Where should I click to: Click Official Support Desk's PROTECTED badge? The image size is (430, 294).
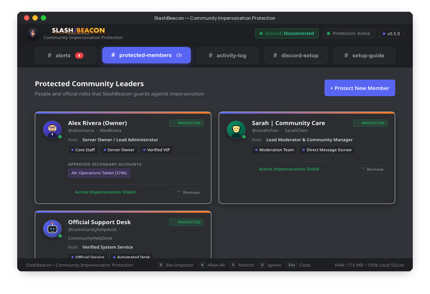coord(186,222)
